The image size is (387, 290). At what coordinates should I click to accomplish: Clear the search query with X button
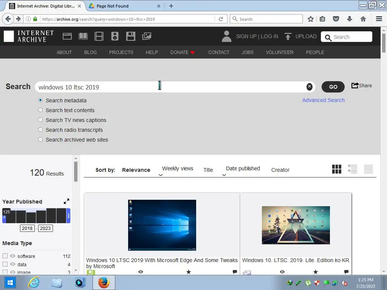309,86
